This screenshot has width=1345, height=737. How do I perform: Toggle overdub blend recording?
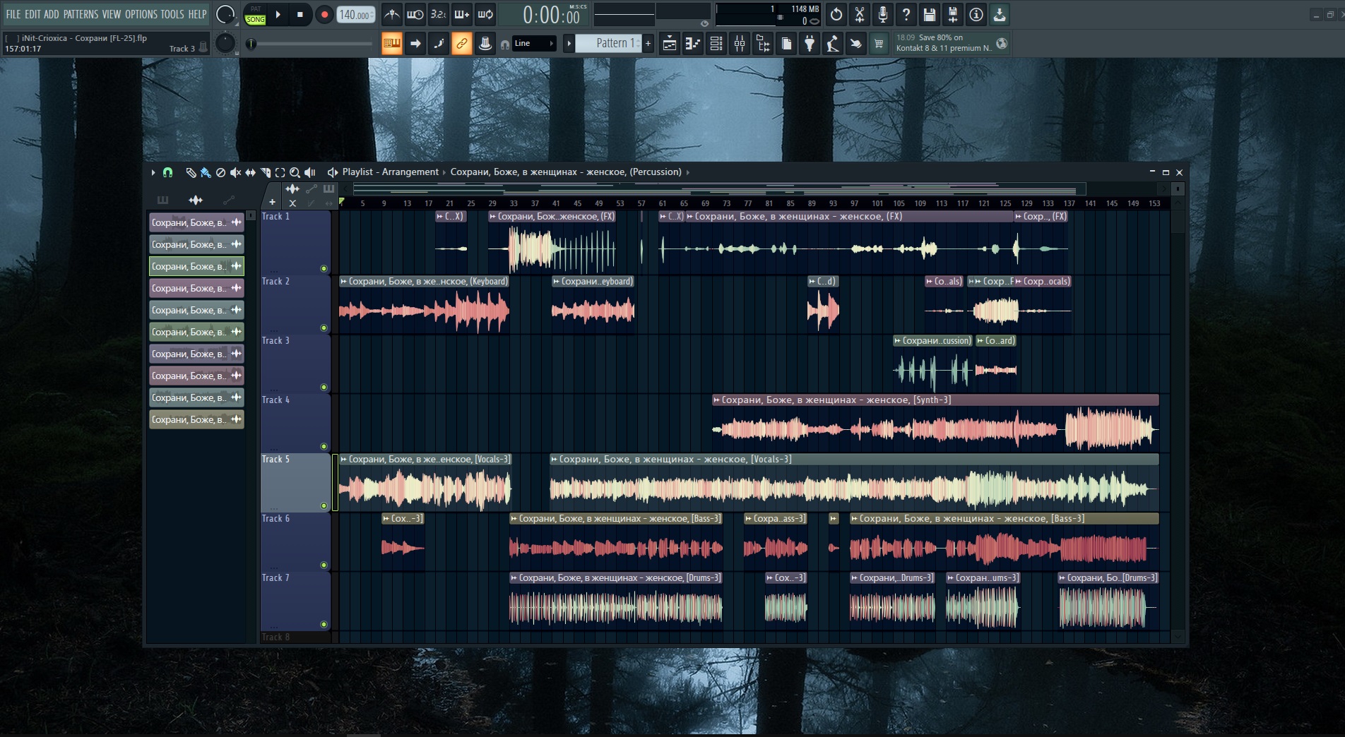click(462, 14)
